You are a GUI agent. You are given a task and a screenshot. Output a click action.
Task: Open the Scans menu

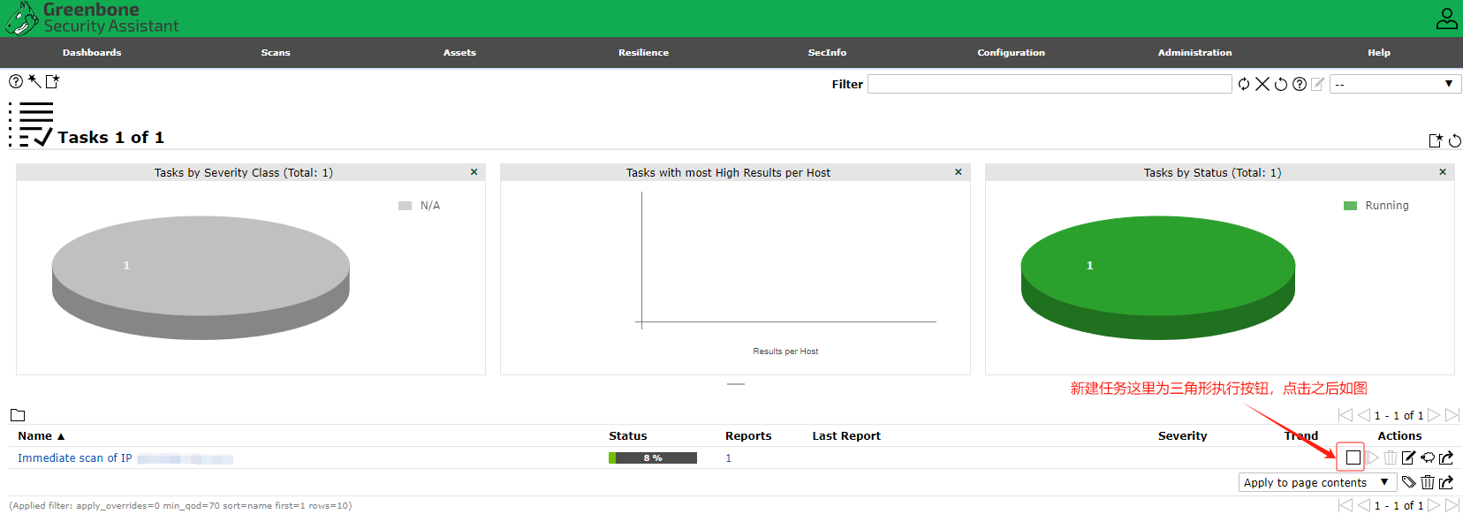pyautogui.click(x=276, y=53)
